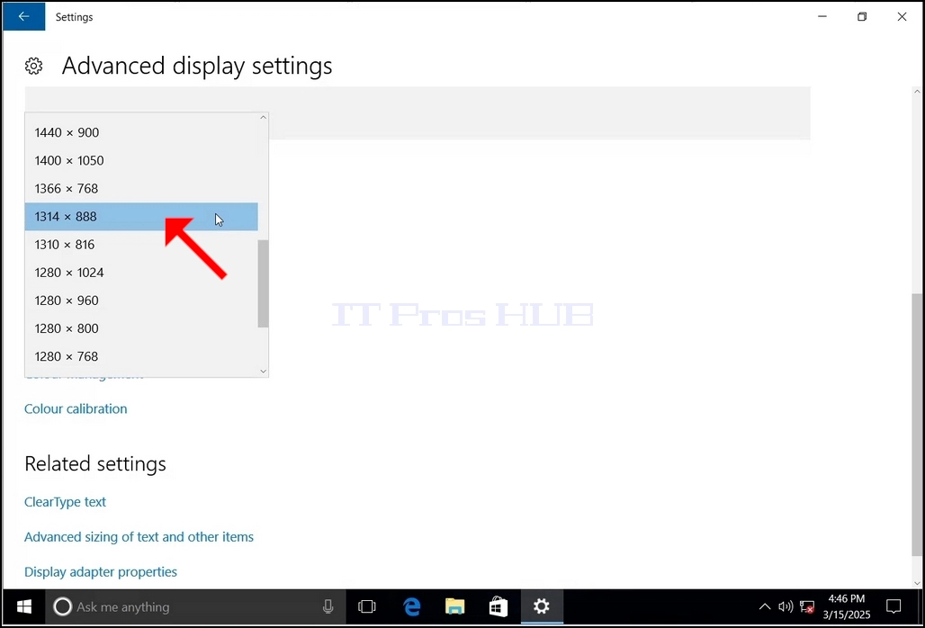Open Advanced sizing of text and other items

(139, 536)
